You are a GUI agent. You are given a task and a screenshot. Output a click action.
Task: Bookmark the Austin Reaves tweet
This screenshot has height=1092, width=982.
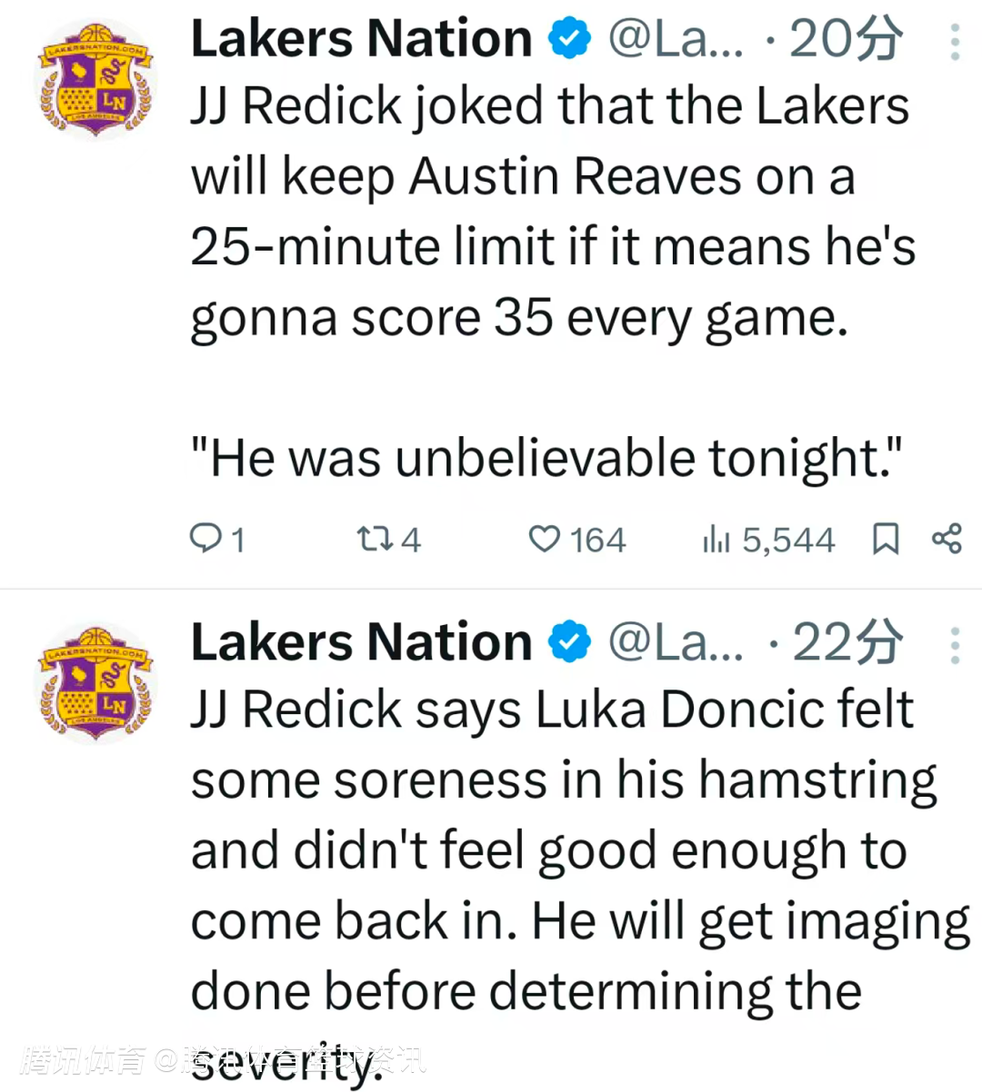click(886, 539)
